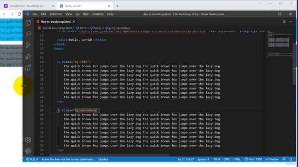Screen dimensions: 298x167
Task: Open Run and Debug view
Action: point(28,56)
